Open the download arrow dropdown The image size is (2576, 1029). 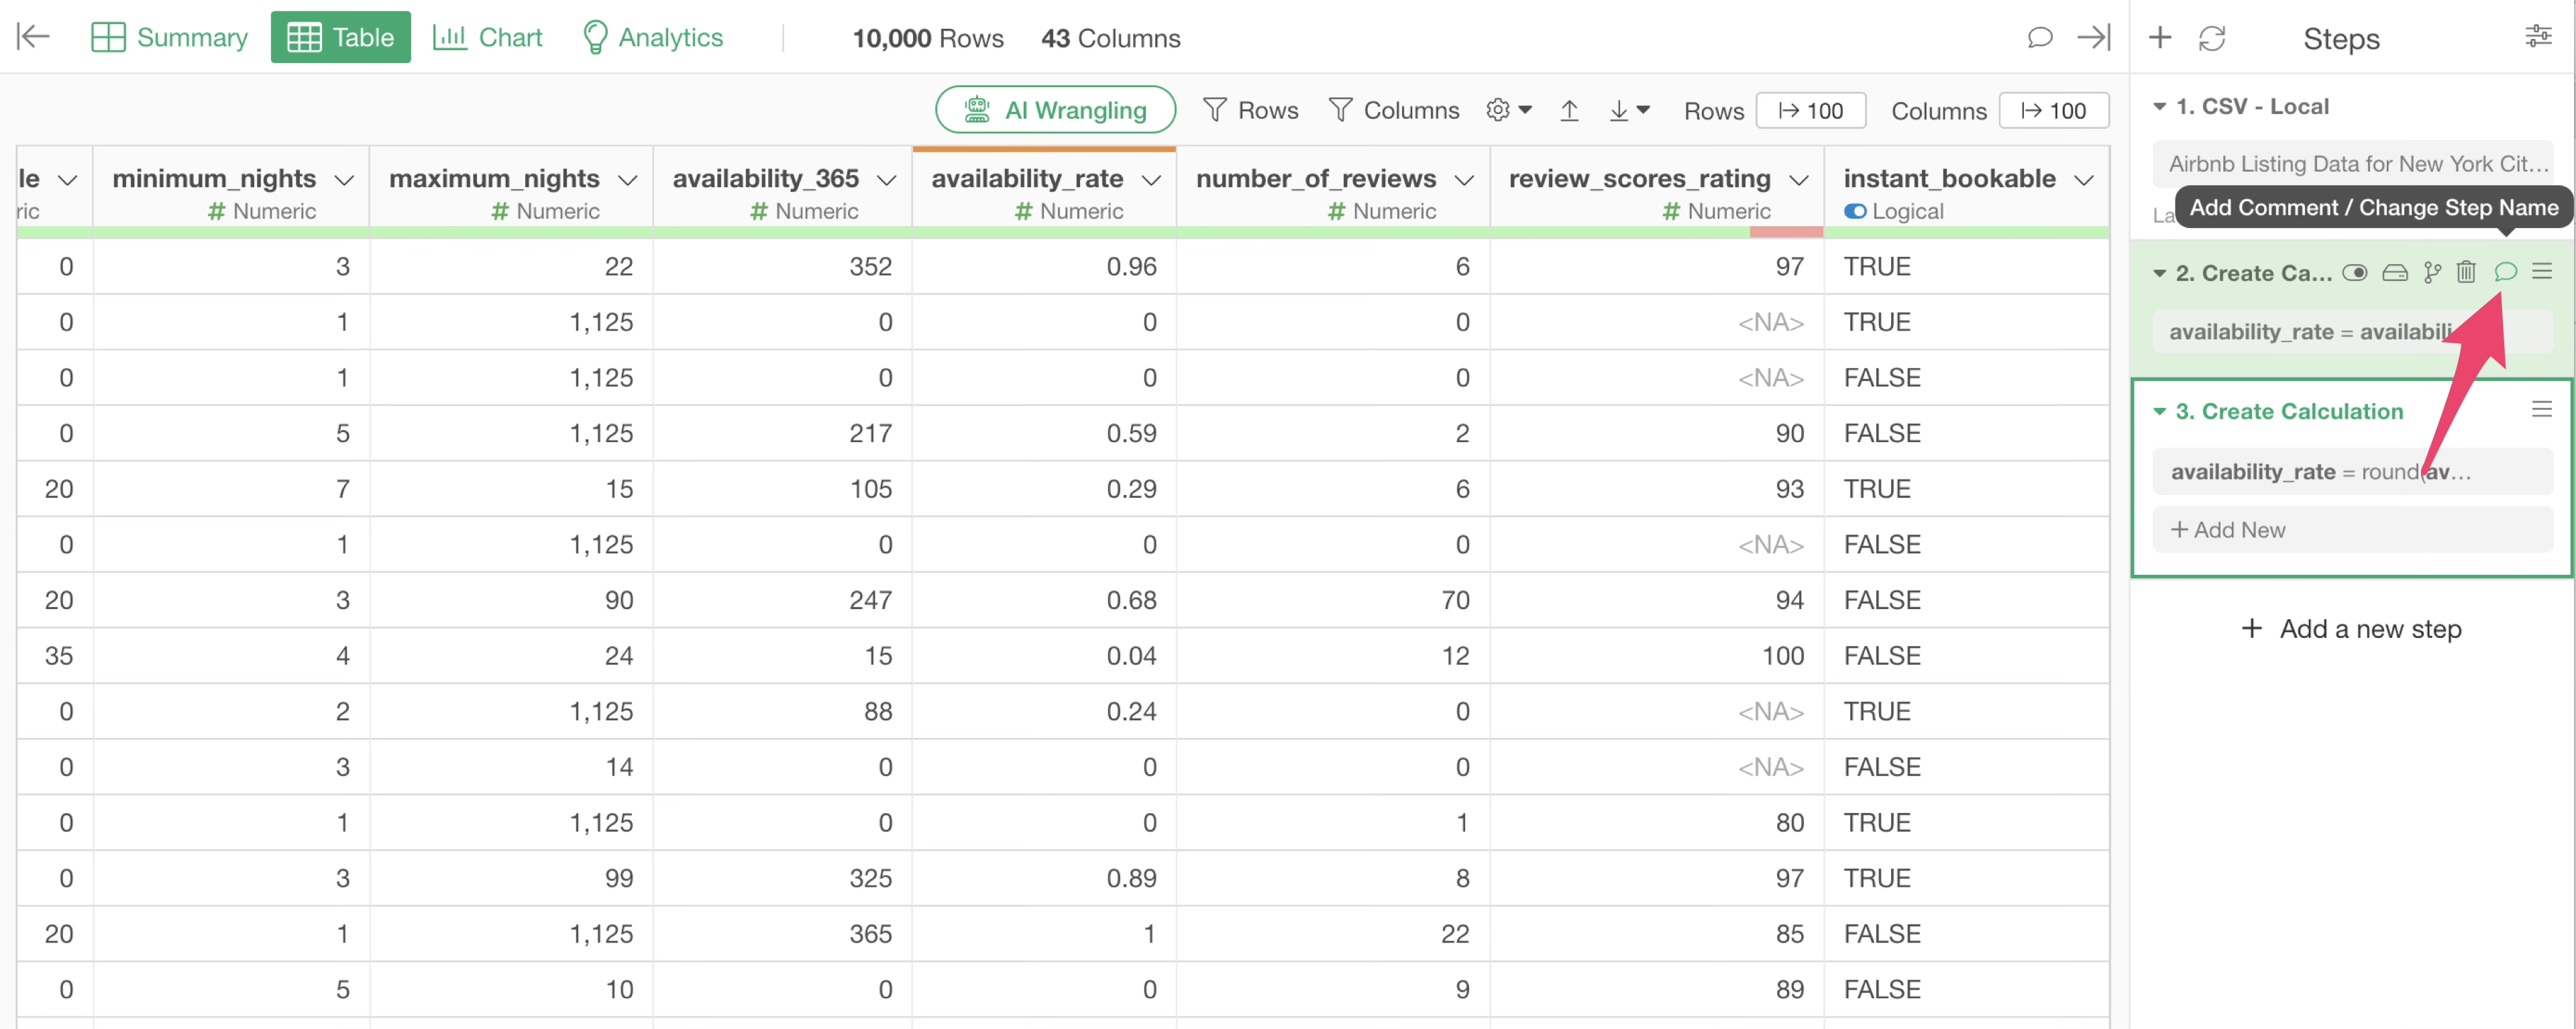coord(1629,110)
